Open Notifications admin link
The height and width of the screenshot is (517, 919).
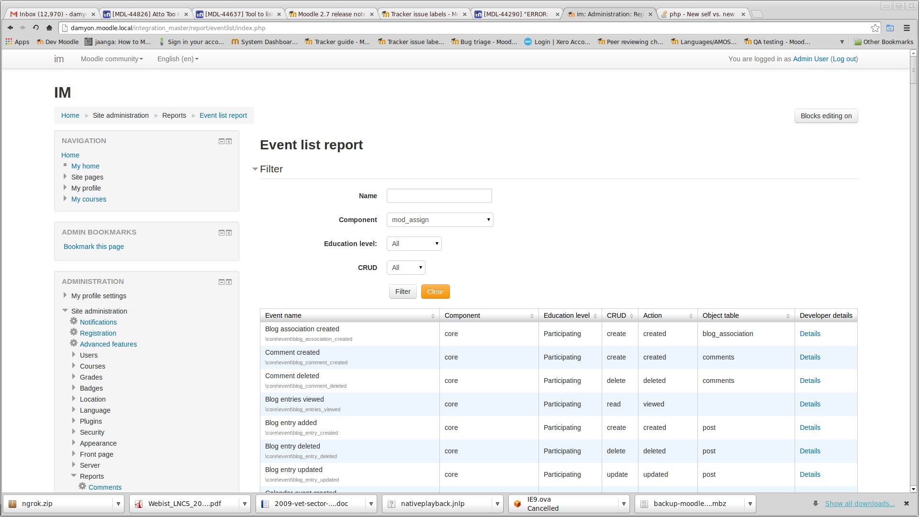(98, 322)
